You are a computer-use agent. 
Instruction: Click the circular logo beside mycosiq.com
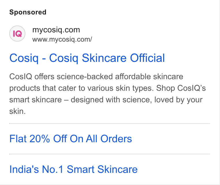17,34
